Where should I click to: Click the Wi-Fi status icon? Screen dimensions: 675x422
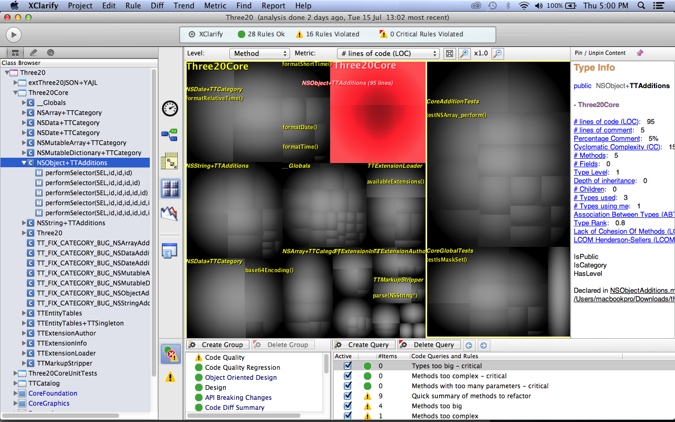tap(524, 6)
